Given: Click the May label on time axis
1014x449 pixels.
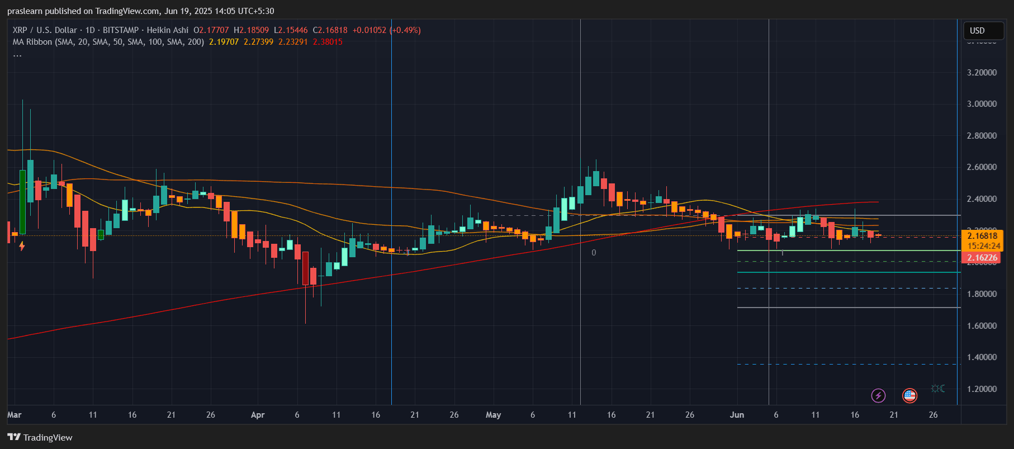Looking at the screenshot, I should tap(493, 415).
